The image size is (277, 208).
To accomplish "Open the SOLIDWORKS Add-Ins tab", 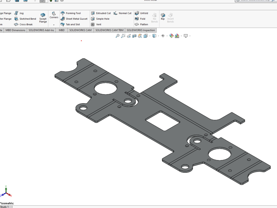I will (x=41, y=30).
